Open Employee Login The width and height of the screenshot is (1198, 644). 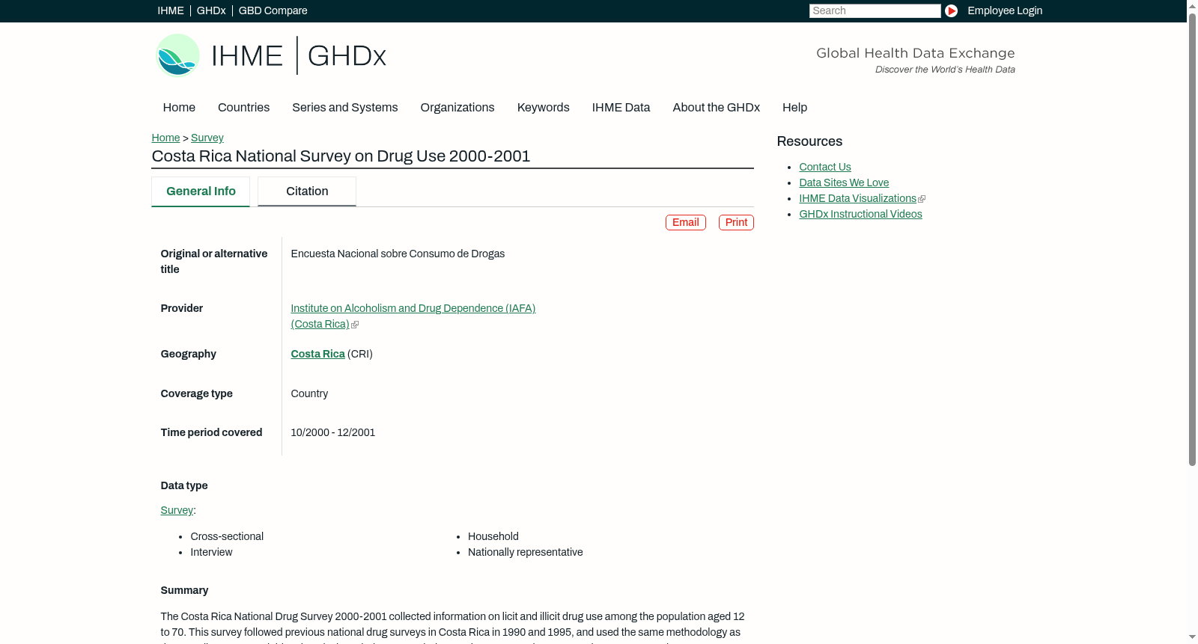click(x=1005, y=10)
